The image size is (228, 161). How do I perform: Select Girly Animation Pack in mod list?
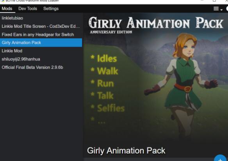click(x=41, y=43)
